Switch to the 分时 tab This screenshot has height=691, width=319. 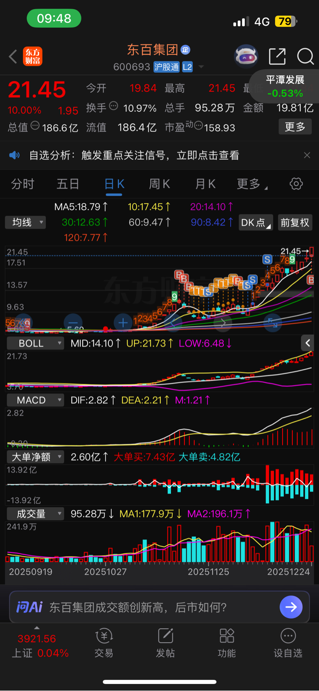click(22, 184)
